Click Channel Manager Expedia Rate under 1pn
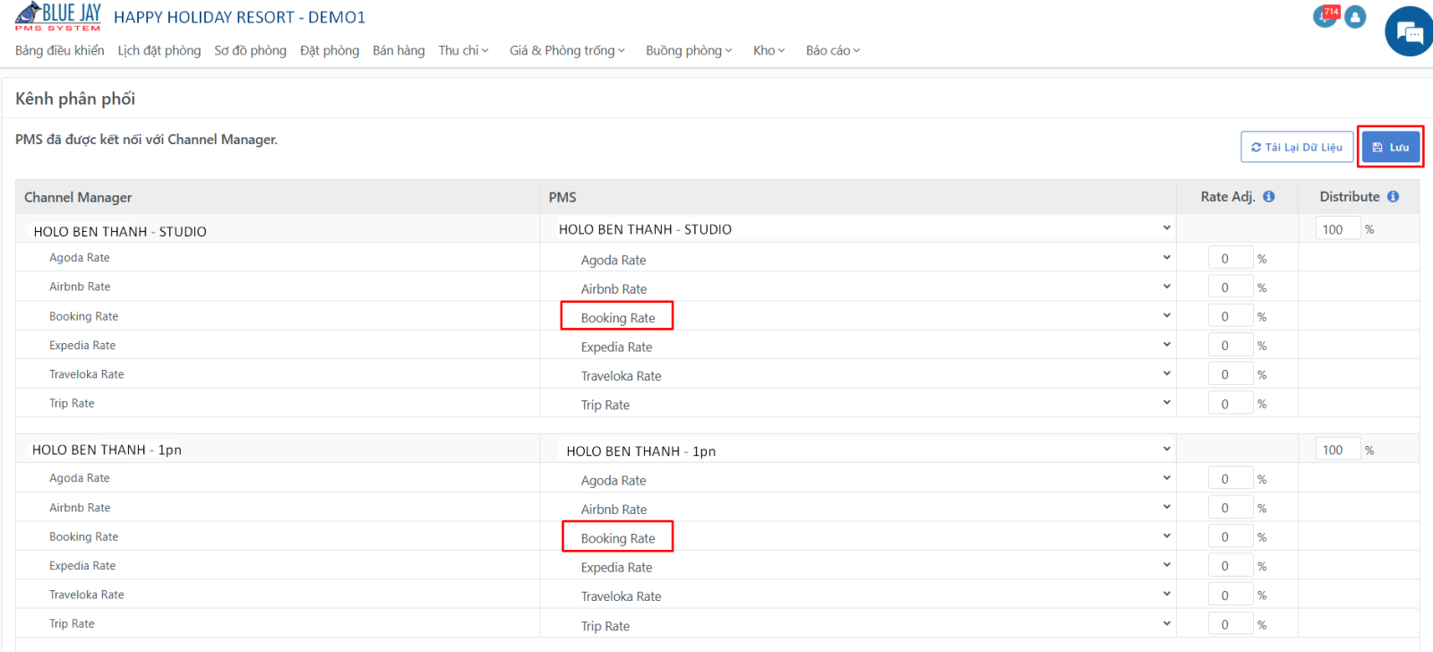The image size is (1433, 652). [x=82, y=566]
